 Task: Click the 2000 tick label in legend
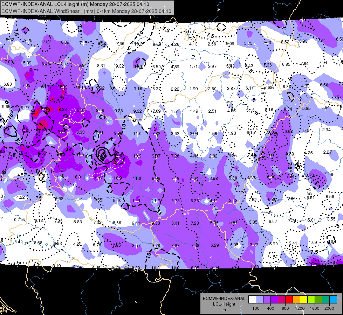coord(329,308)
